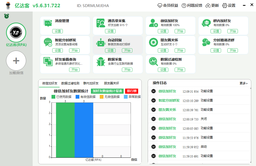Click 加载微信 label in sidebar
Screen dimensions: 256x166
(16, 73)
